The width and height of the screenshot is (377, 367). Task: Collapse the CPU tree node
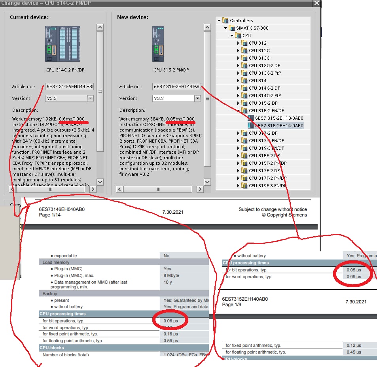[232, 36]
